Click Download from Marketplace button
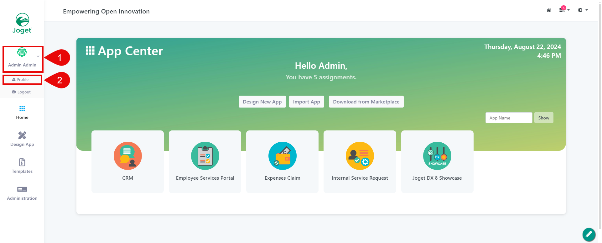The image size is (602, 243). [366, 102]
